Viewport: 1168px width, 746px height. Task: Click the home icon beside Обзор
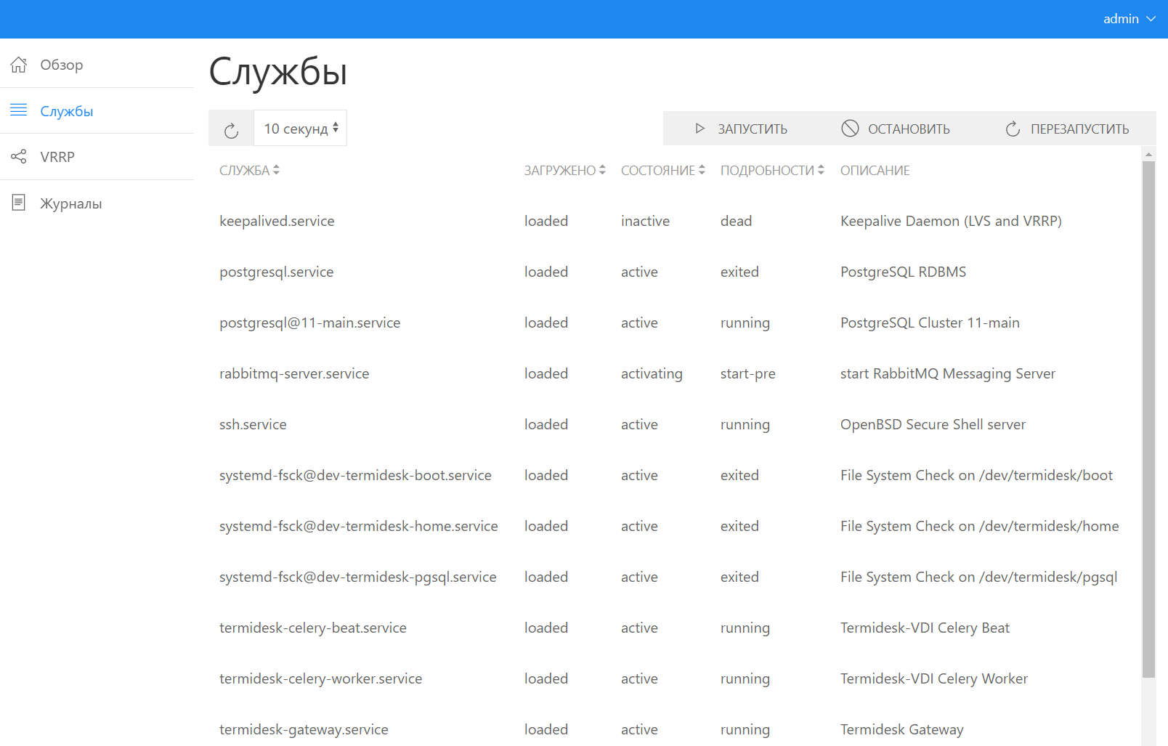coord(19,65)
